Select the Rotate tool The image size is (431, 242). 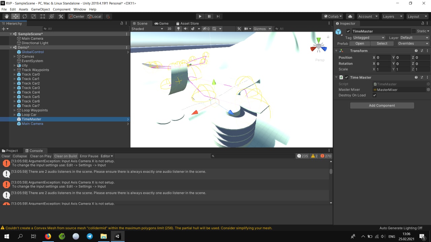25,16
